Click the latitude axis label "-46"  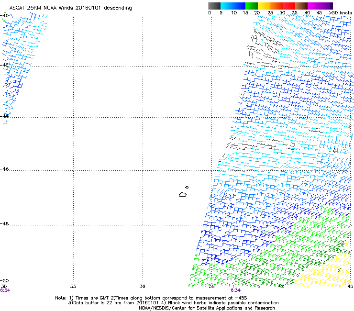[4, 169]
